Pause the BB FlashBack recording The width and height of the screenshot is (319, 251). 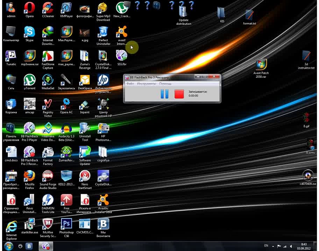pyautogui.click(x=164, y=94)
